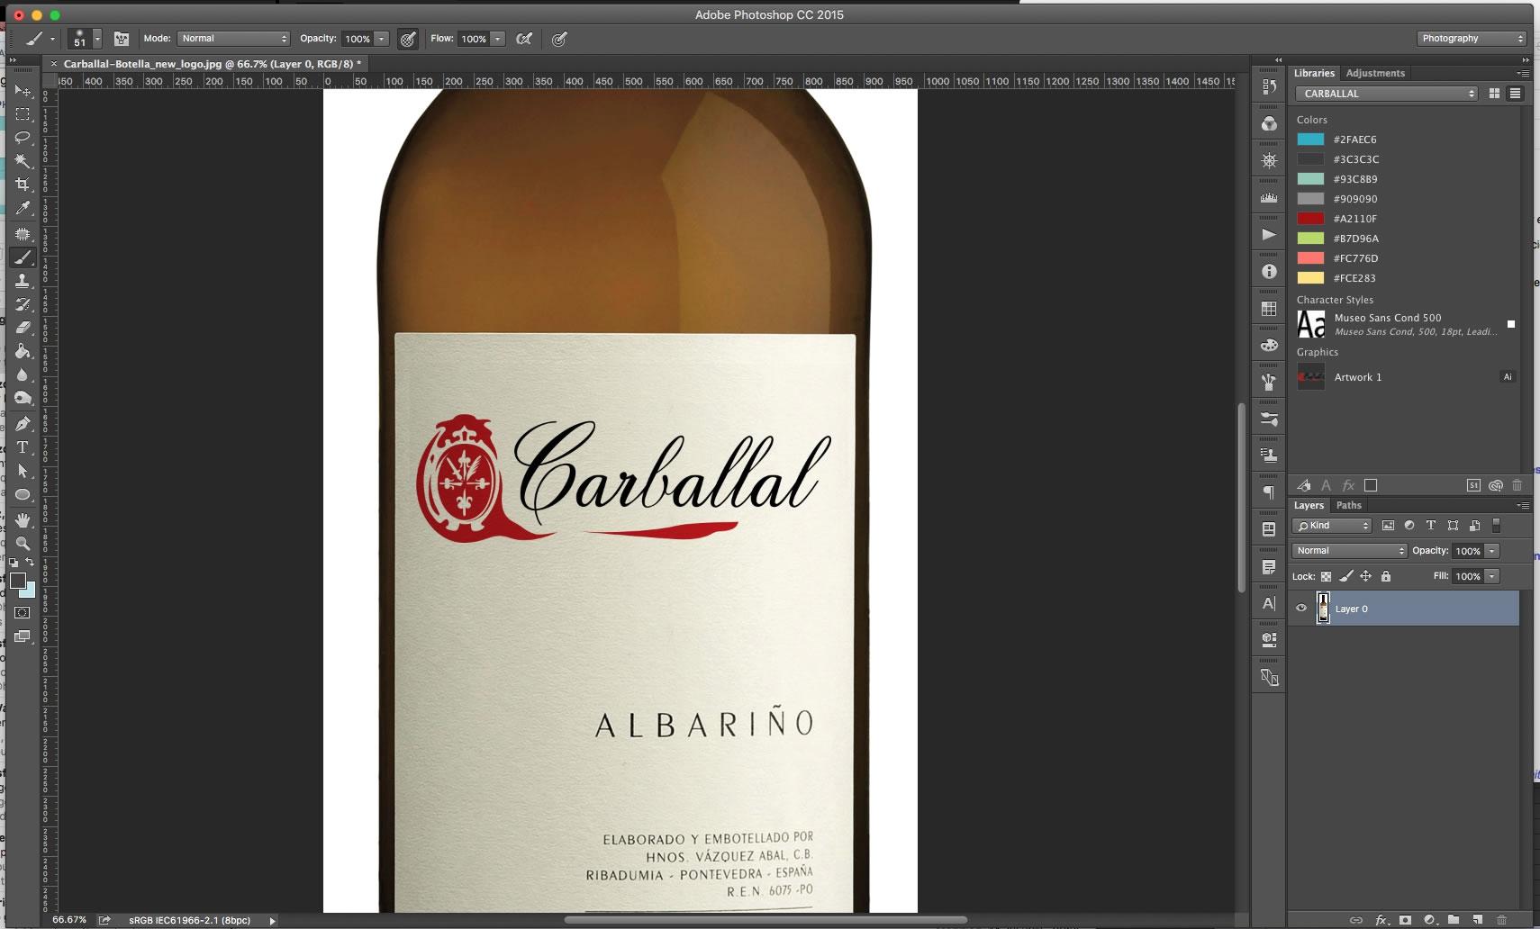1540x929 pixels.
Task: Open the layer Fill dropdown arrow
Action: pos(1492,576)
